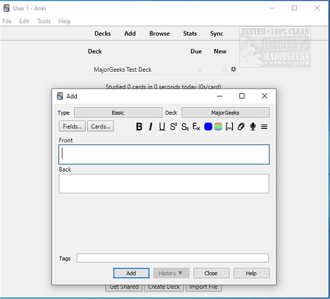Screen dimensions: 330x299
Task: Toggle bold formatting in Add dialog
Action: pyautogui.click(x=139, y=127)
